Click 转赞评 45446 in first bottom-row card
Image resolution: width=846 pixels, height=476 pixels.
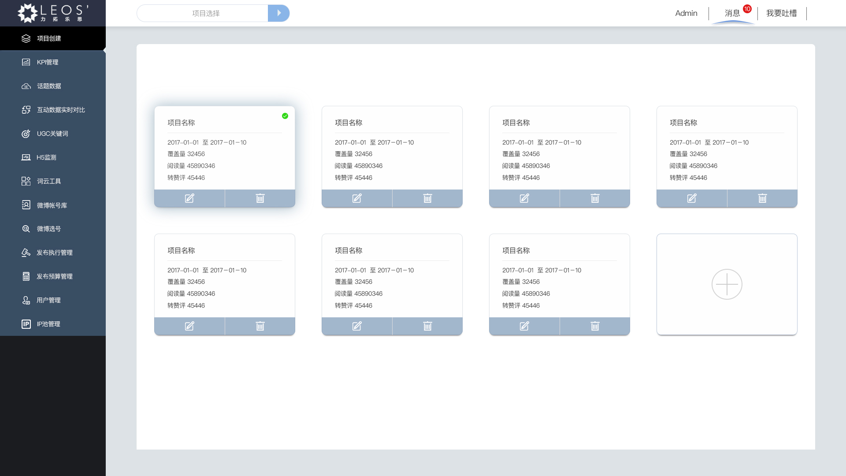coord(186,305)
